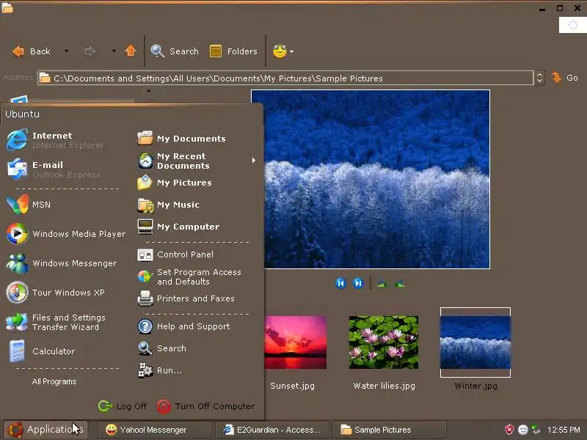Select Water lilies.jpg thumbnail
This screenshot has height=440, width=587.
pos(384,342)
